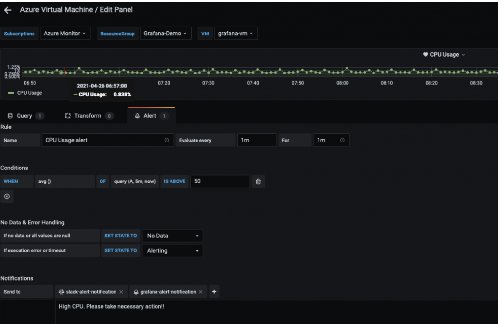The image size is (503, 324).
Task: Click the Conditions section heading
Action: 14,168
